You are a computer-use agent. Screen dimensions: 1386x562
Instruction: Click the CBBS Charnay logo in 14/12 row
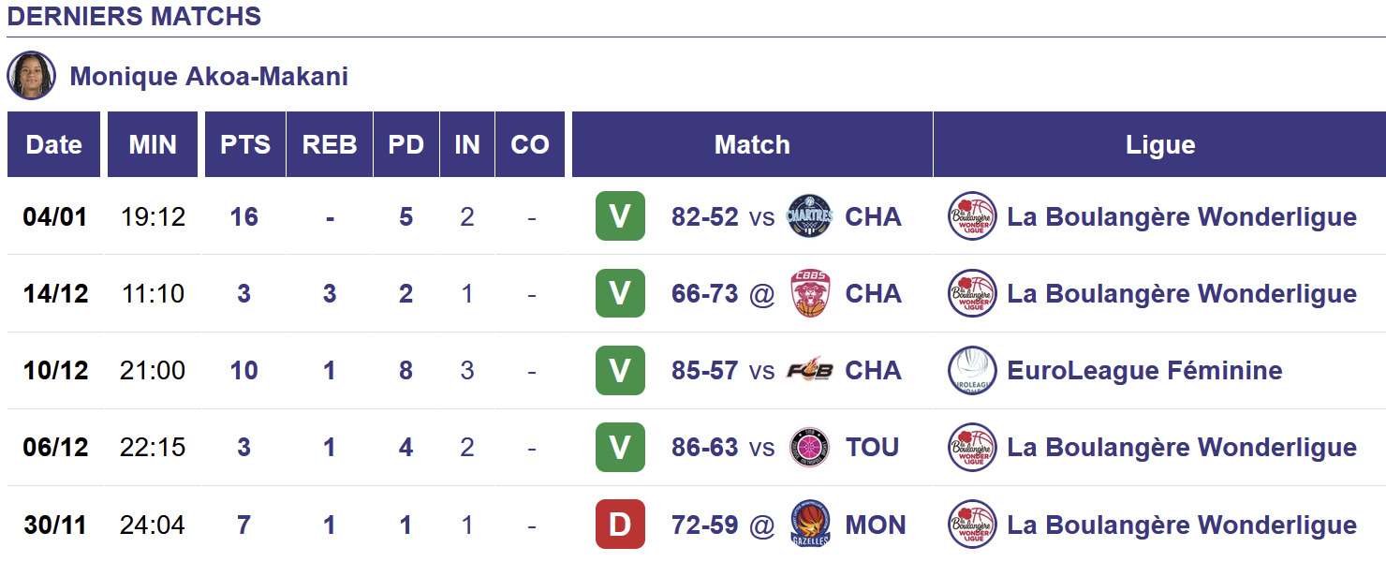point(809,293)
